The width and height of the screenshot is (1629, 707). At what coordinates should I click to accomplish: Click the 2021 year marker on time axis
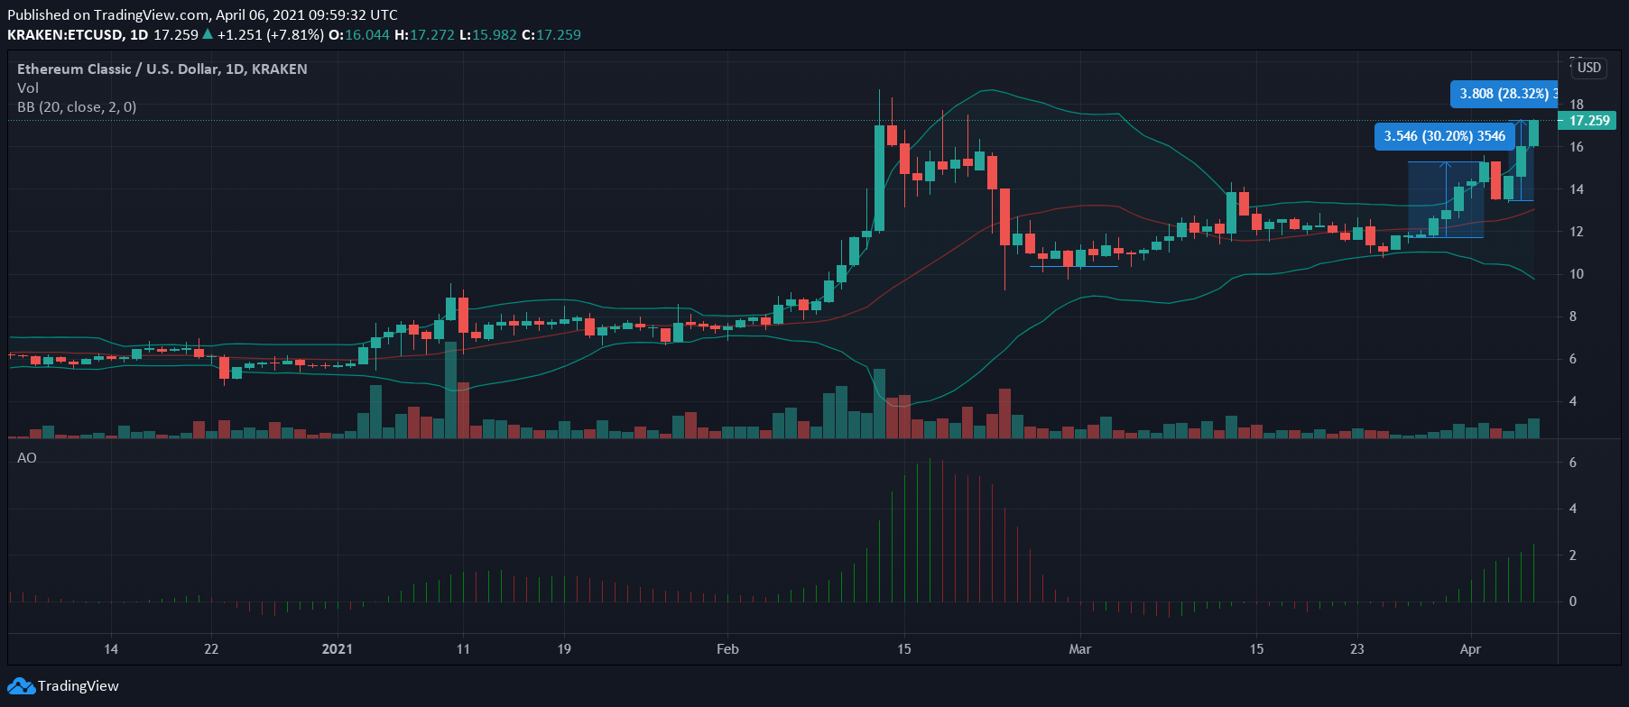338,649
